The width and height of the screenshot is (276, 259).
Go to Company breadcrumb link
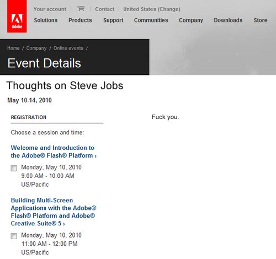point(36,48)
